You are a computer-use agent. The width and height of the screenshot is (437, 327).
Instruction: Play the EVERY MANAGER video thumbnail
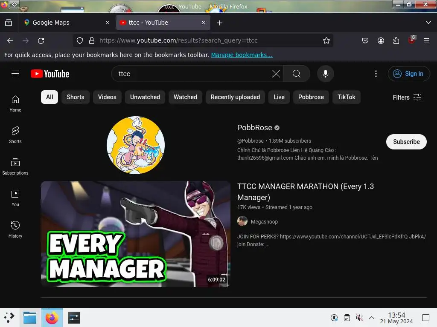(136, 234)
